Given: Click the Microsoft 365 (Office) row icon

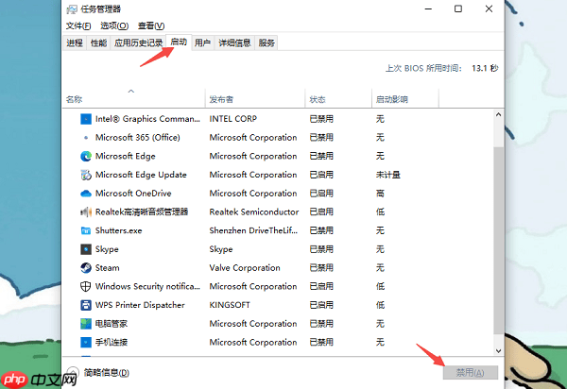Looking at the screenshot, I should pos(86,138).
